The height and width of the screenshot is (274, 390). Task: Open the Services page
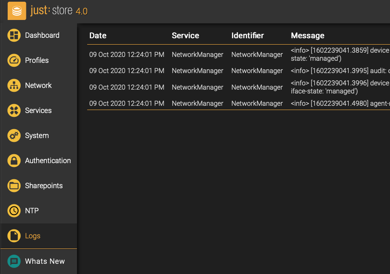(38, 110)
